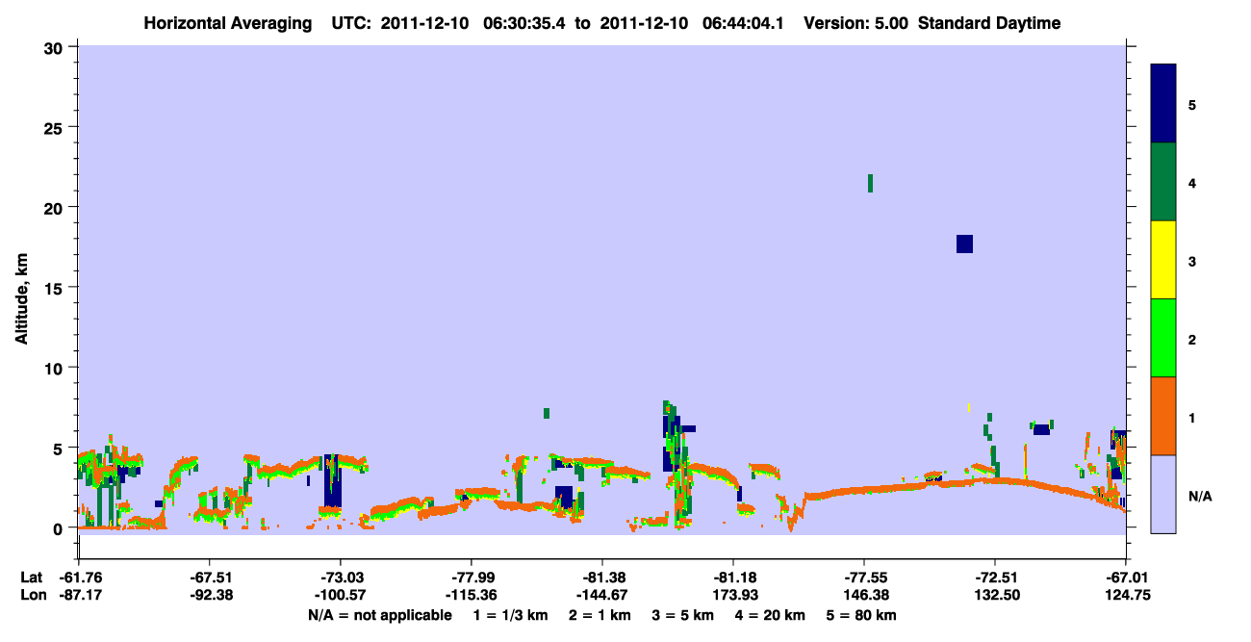Click the colorbar label '3'

point(1192,260)
